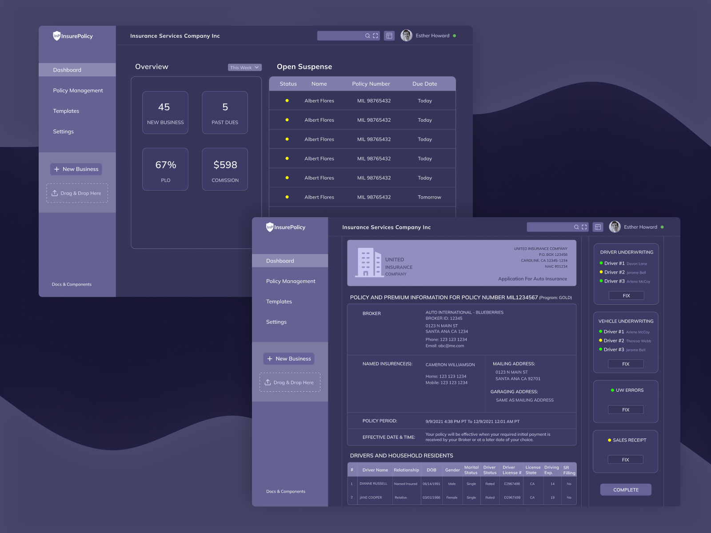The image size is (711, 533).
Task: Select Policy Management in the front sidebar
Action: click(x=291, y=281)
